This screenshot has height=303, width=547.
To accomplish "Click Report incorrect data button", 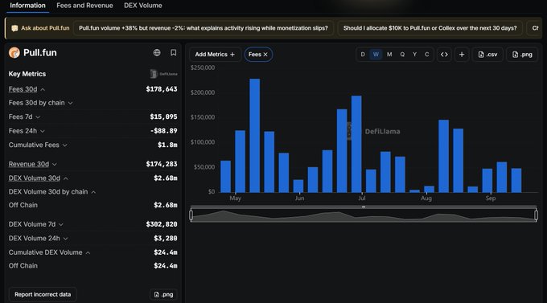I will pos(43,295).
